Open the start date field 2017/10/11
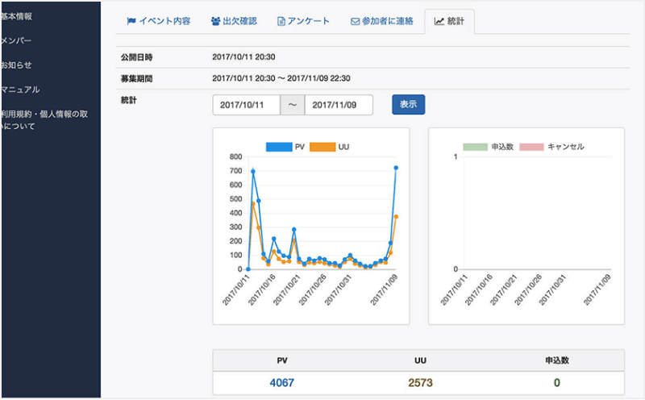The image size is (645, 400). (x=246, y=105)
